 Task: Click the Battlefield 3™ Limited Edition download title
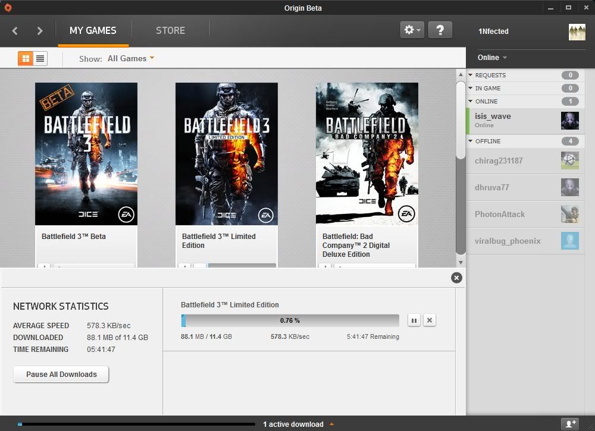pos(230,305)
